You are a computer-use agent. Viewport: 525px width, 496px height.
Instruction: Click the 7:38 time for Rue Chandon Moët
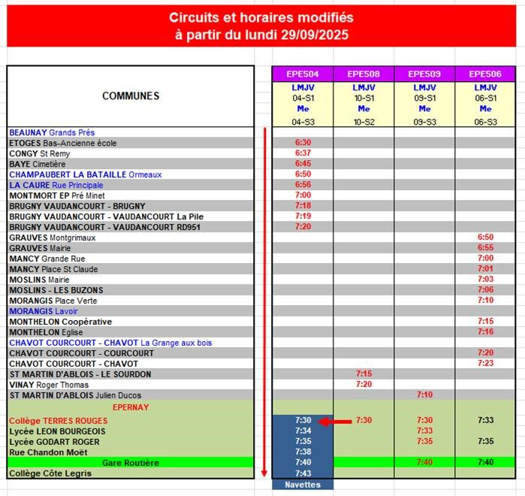[x=303, y=452]
